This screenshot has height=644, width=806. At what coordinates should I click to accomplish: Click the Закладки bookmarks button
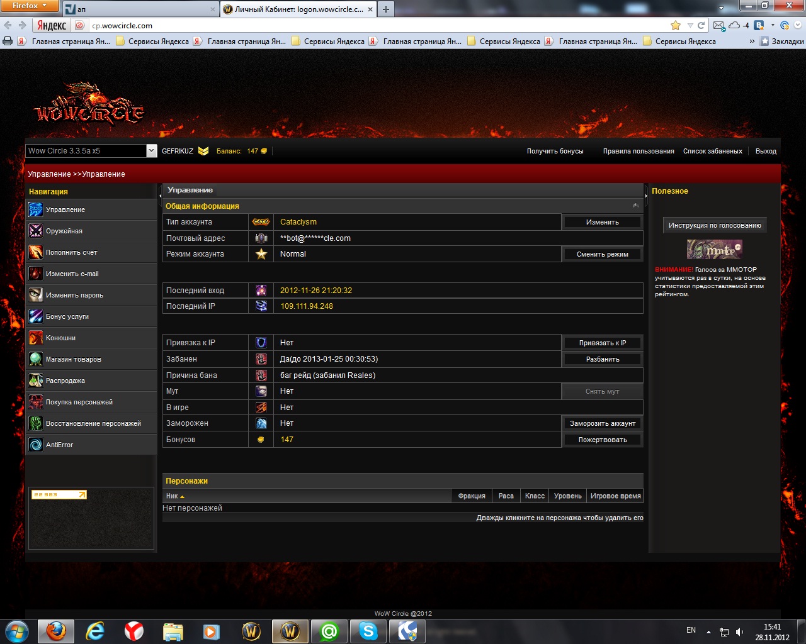pos(783,42)
